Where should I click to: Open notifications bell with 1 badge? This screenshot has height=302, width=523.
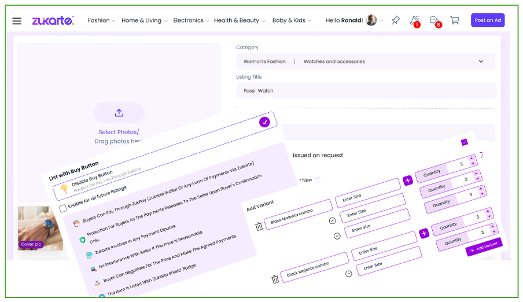point(415,21)
